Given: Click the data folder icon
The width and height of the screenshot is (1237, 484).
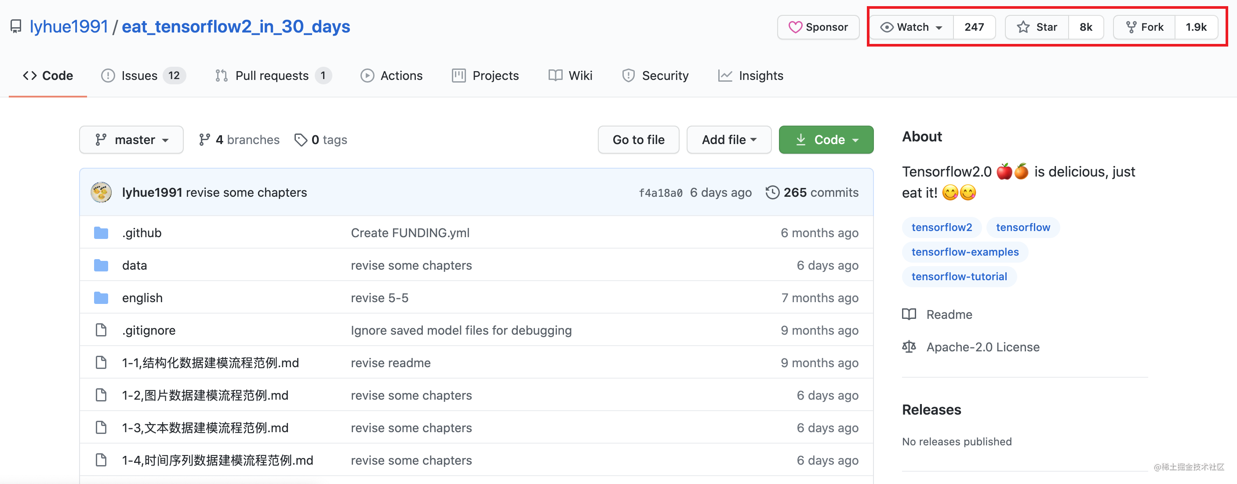Looking at the screenshot, I should pos(101,265).
